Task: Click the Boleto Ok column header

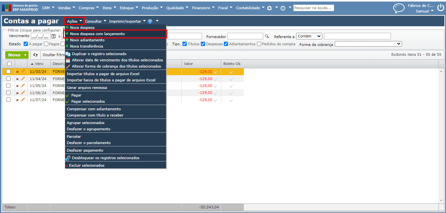Action: click(x=232, y=64)
